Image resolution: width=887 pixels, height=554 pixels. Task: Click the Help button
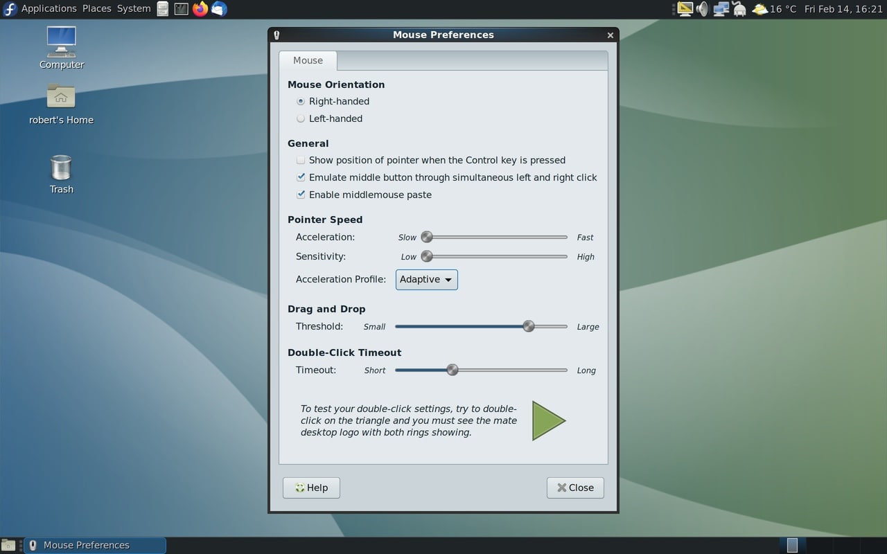click(x=310, y=488)
